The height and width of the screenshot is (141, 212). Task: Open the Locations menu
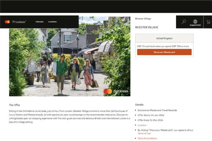[x=53, y=22]
